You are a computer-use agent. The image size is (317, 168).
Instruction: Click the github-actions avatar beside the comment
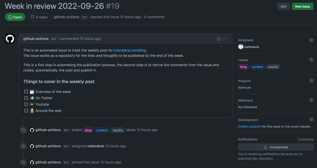pos(10,39)
